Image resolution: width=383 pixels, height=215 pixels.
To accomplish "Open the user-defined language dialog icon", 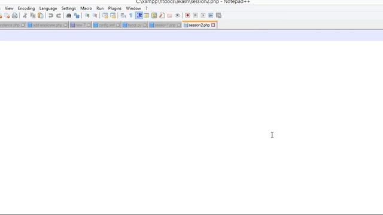I will point(147,16).
